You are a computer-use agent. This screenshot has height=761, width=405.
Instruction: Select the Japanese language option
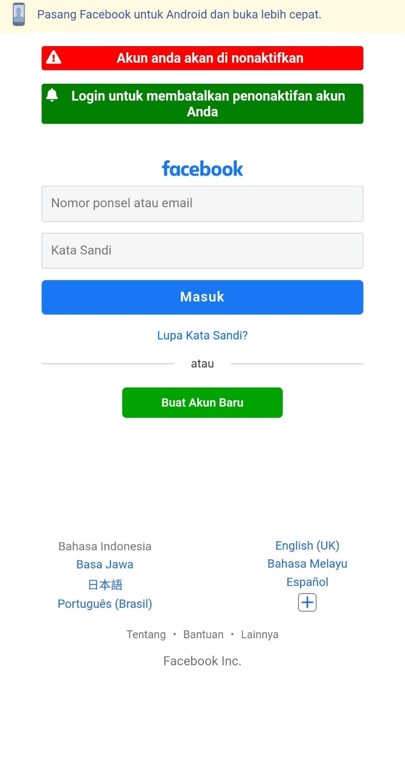(x=105, y=585)
